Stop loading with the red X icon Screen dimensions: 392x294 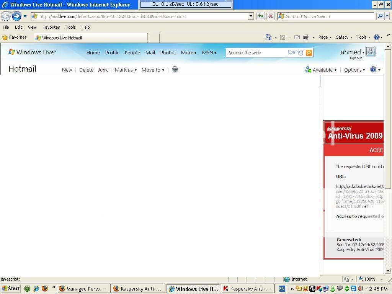click(x=271, y=16)
